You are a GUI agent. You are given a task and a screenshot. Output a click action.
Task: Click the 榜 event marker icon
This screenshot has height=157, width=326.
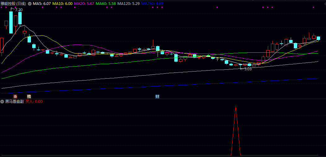tap(29, 96)
